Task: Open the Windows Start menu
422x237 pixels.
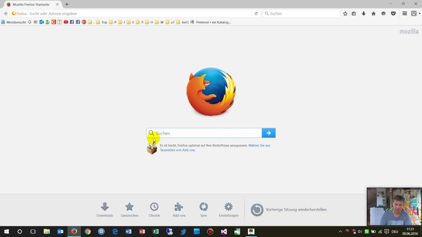Action: coord(6,231)
